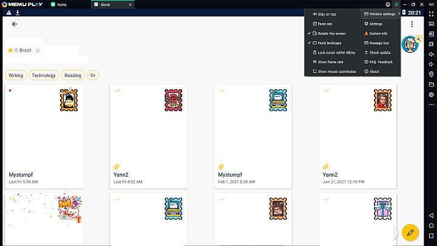Image resolution: width=437 pixels, height=246 pixels.
Task: Compose a new letter with the pencil button
Action: point(410,232)
